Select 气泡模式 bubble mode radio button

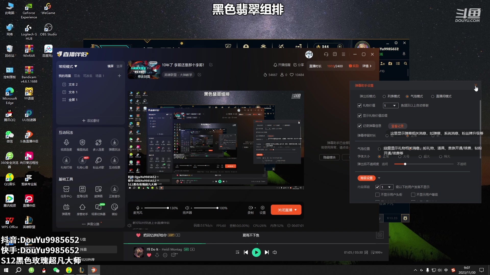[407, 96]
